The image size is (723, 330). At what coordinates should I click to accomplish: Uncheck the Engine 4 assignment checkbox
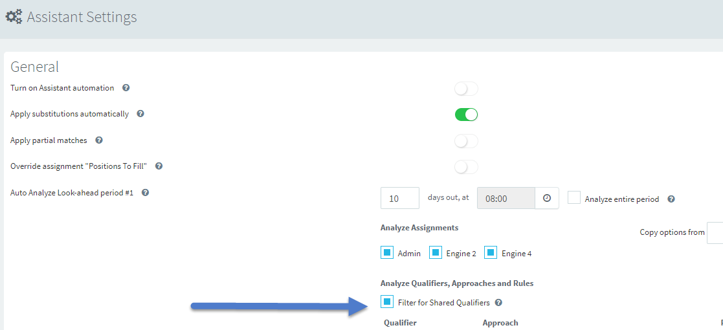491,252
